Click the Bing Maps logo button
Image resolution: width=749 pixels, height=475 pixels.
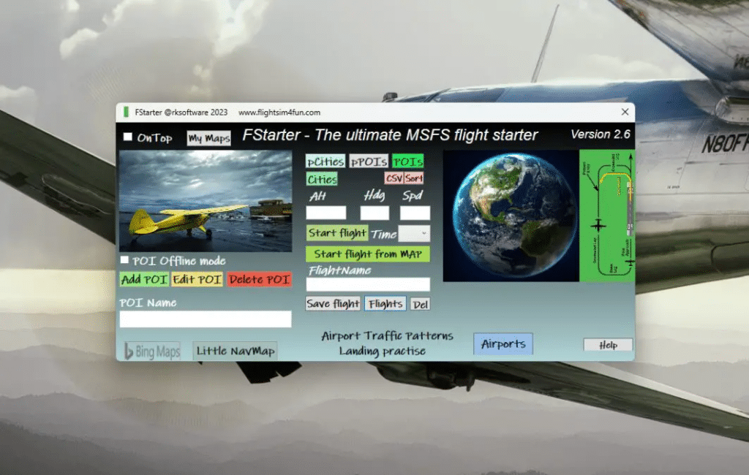[151, 351]
